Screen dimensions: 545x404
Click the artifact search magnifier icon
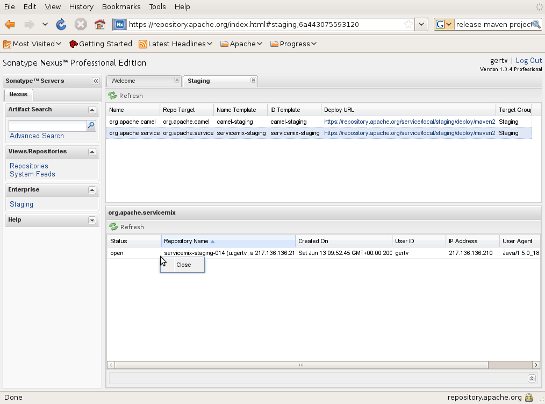tap(91, 126)
